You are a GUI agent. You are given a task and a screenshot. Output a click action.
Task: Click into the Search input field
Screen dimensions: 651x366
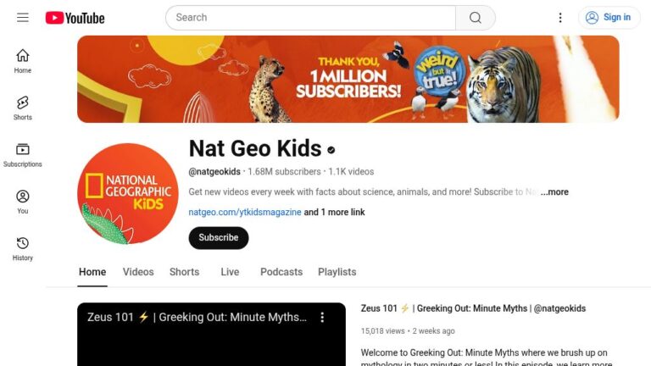pos(310,18)
